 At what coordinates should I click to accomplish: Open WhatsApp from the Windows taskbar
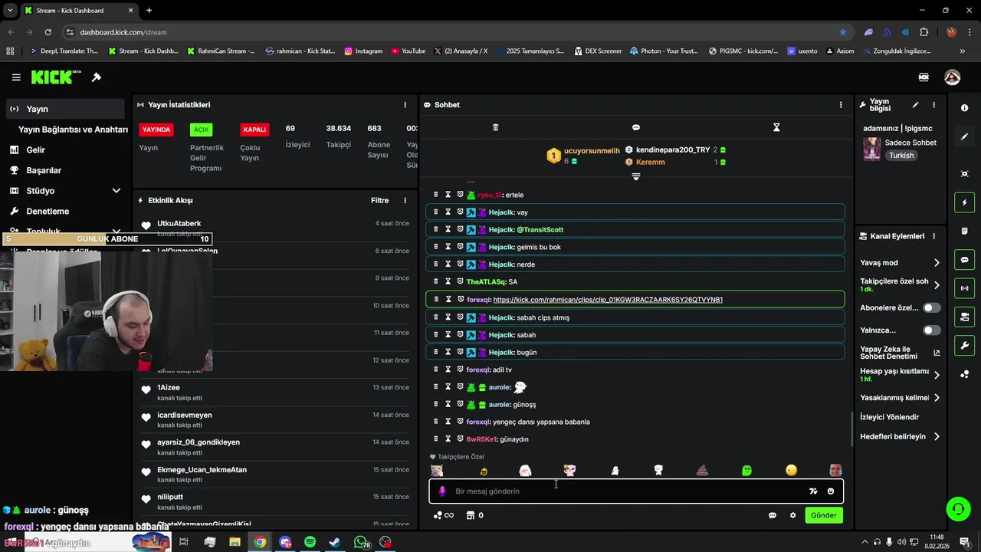pyautogui.click(x=361, y=542)
